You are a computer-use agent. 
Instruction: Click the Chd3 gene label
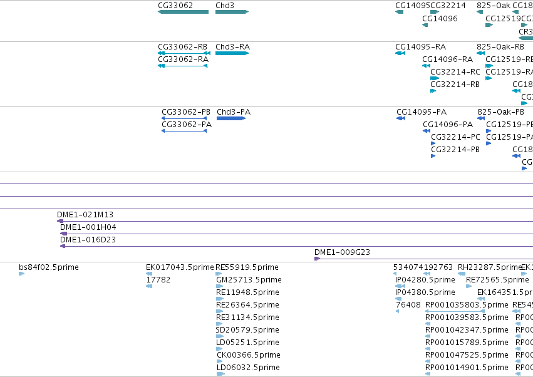coord(225,6)
